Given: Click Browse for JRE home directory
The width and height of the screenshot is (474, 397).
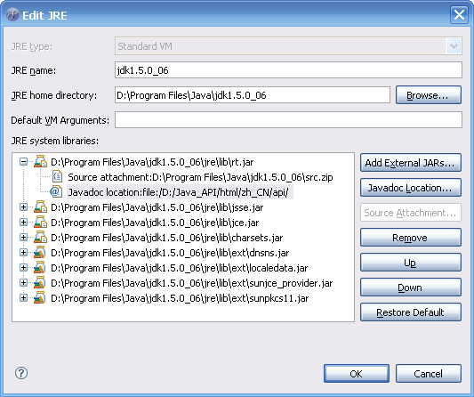Looking at the screenshot, I should tap(429, 95).
